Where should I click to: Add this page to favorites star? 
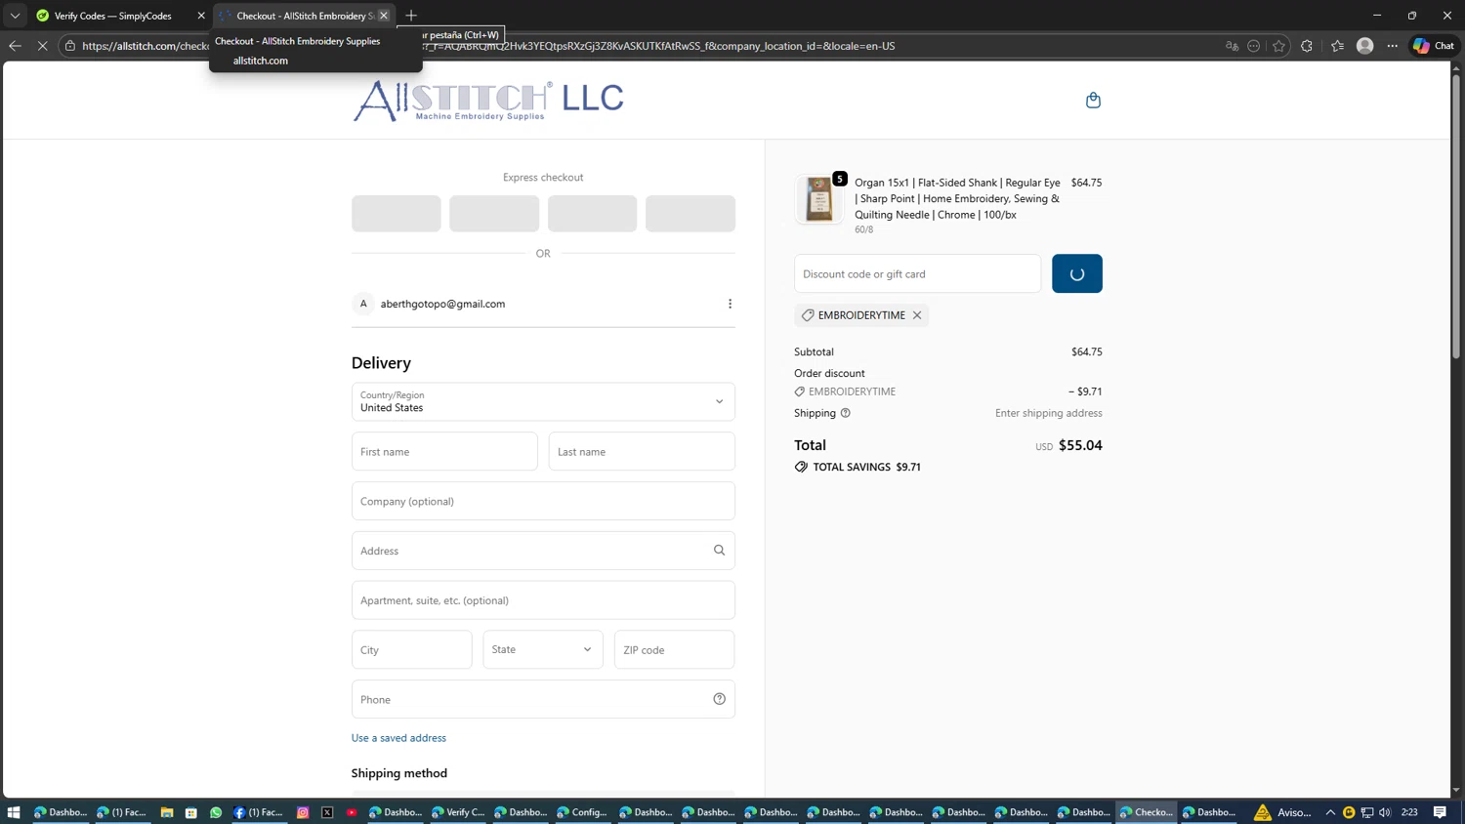tap(1278, 46)
